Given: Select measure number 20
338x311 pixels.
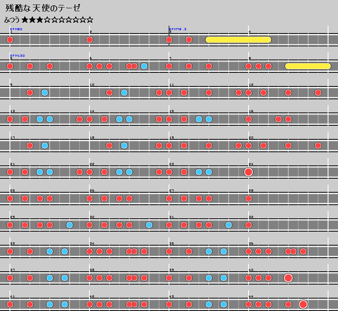Looking at the screenshot, I should point(251,138).
